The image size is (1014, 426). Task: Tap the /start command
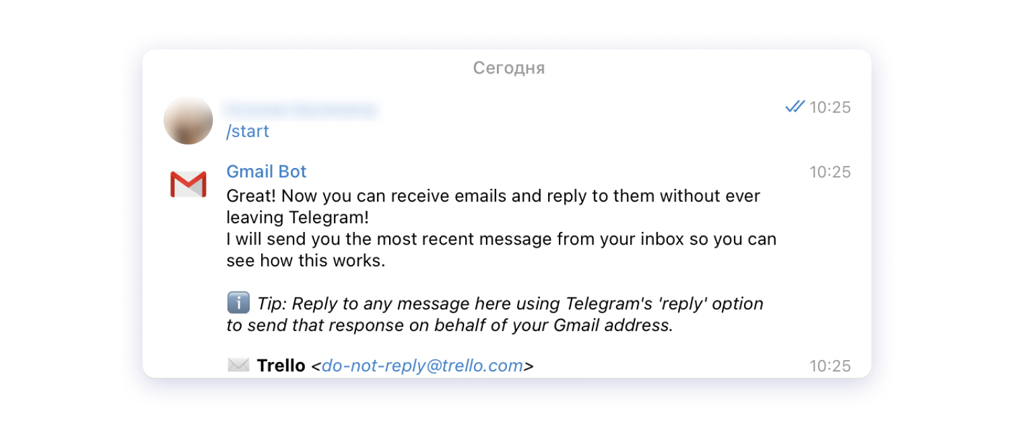(x=248, y=131)
